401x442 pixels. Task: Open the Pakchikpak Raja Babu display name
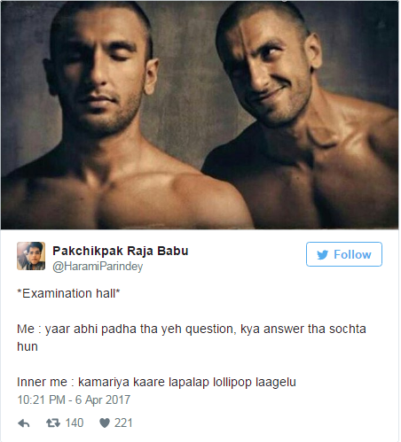121,251
